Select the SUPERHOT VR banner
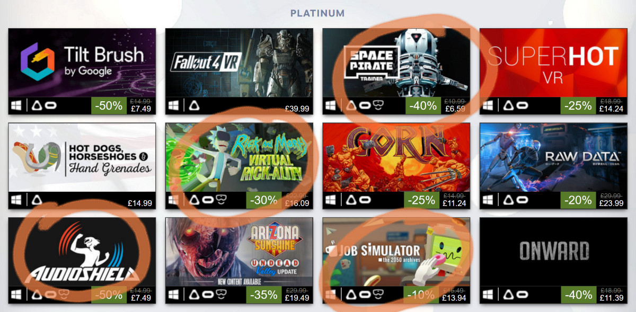The height and width of the screenshot is (312, 636). [554, 63]
